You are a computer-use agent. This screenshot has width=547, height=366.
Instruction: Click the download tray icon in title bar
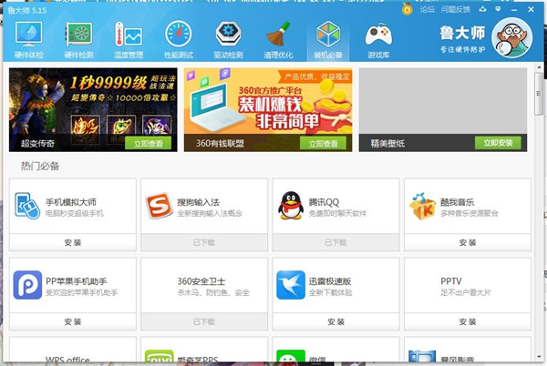[482, 9]
